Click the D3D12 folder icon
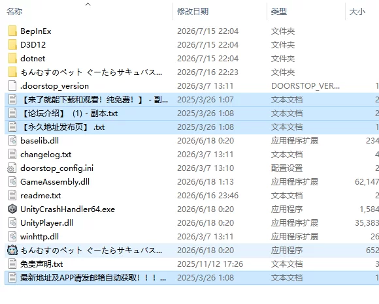379x304 pixels. [x=12, y=45]
